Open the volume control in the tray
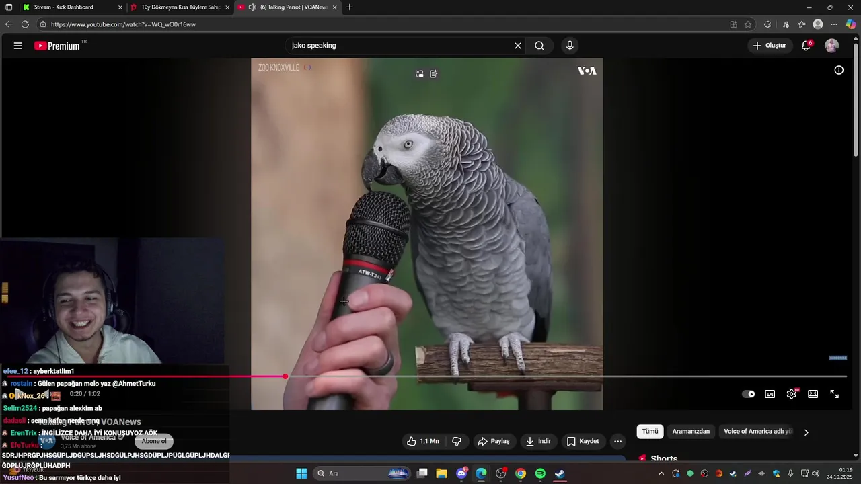This screenshot has width=861, height=484. (816, 473)
